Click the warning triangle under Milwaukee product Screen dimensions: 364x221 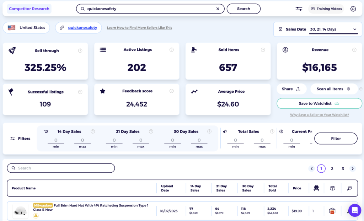36,216
